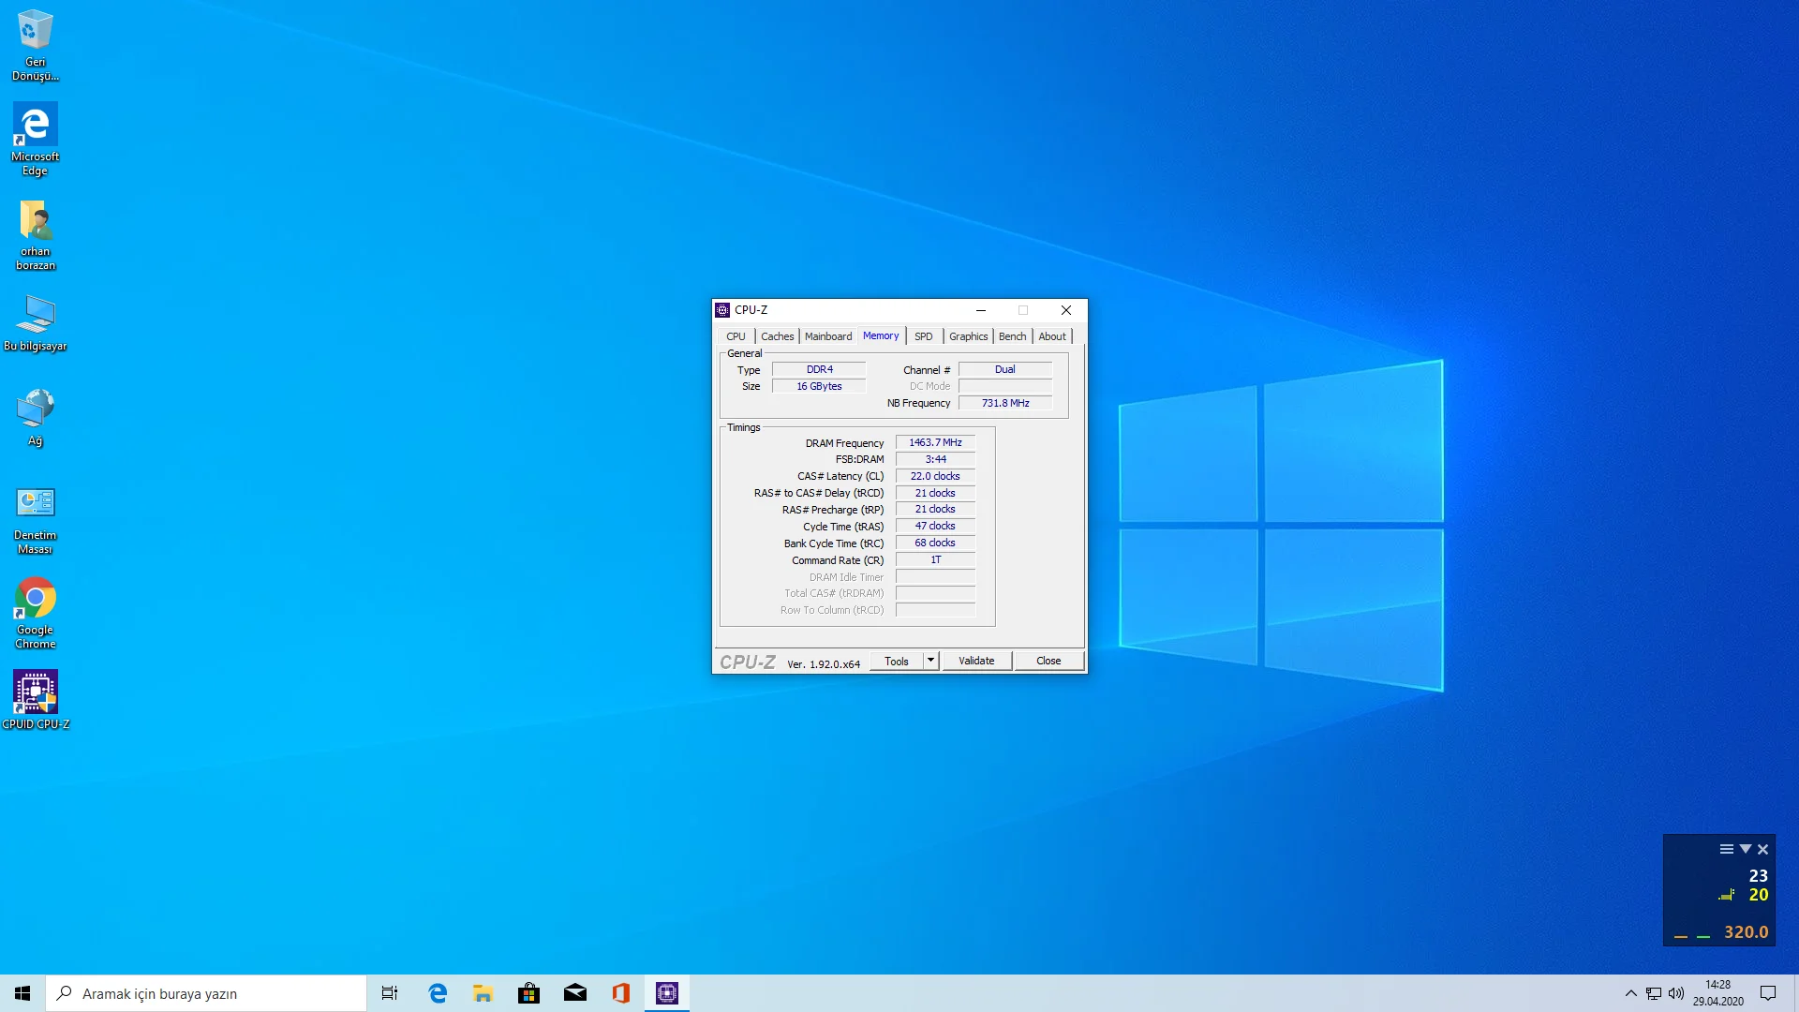
Task: Open Mail app in taskbar
Action: [x=574, y=993]
